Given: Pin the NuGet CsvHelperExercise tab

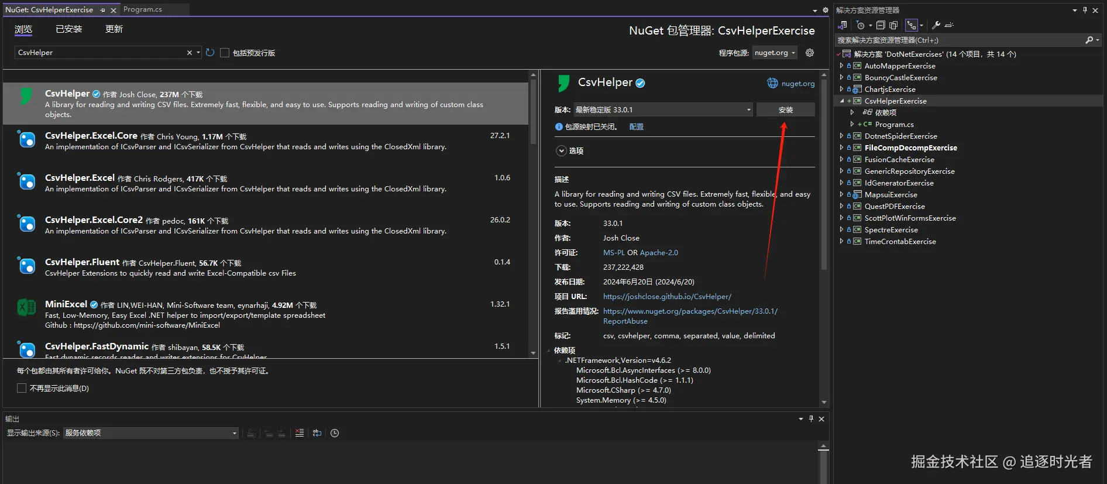Looking at the screenshot, I should point(103,10).
